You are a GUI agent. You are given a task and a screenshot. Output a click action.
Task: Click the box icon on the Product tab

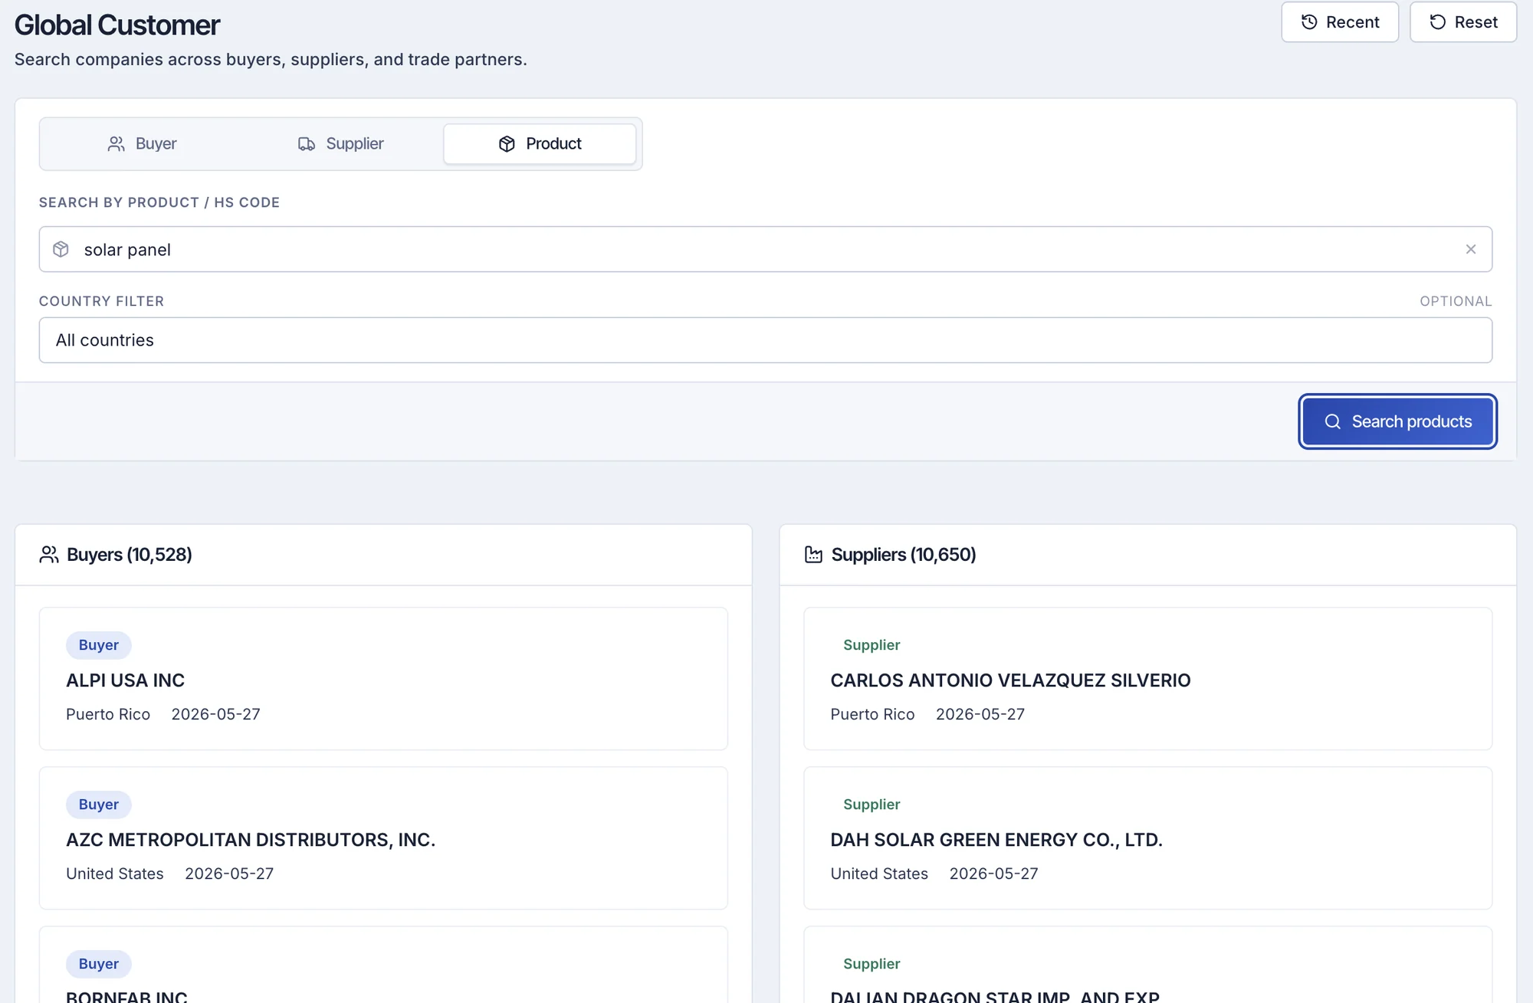(x=507, y=144)
